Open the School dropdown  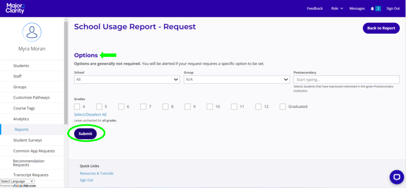tap(127, 79)
